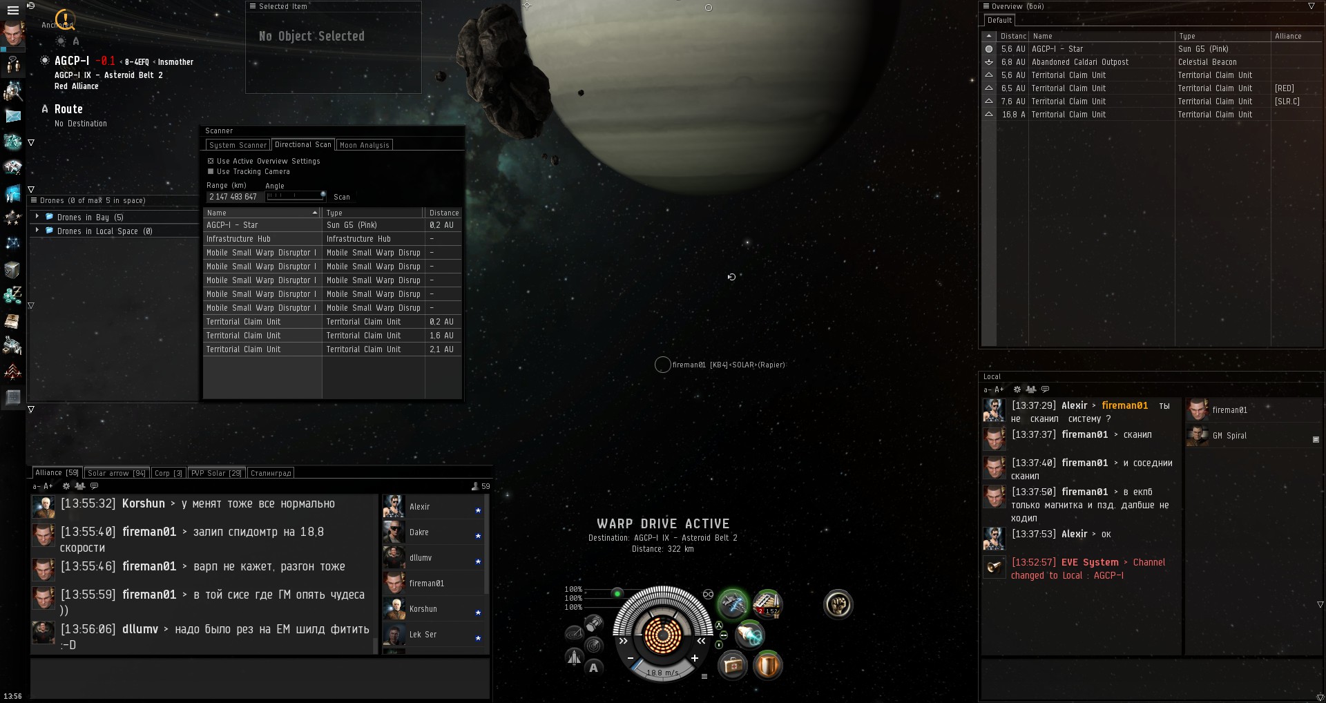Expand Drones in Bay (5) group
This screenshot has width=1326, height=703.
pyautogui.click(x=37, y=216)
